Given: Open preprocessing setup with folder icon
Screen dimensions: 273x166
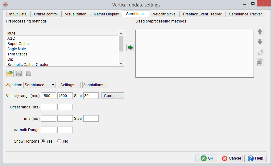Looking at the screenshot, I should click(x=10, y=74).
